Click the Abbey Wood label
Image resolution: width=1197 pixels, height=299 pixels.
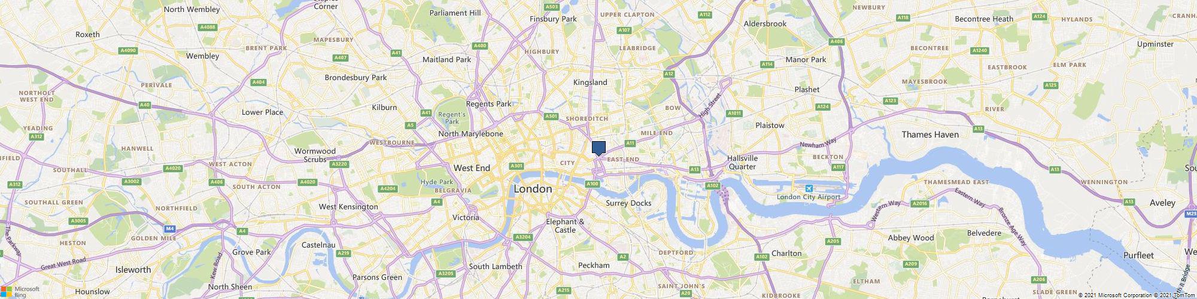[911, 237]
